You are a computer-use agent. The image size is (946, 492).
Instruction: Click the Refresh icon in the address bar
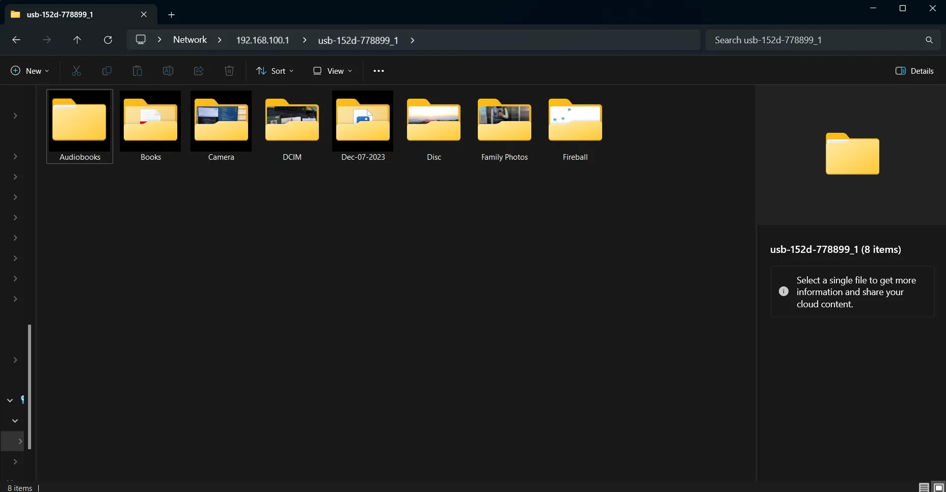click(107, 40)
